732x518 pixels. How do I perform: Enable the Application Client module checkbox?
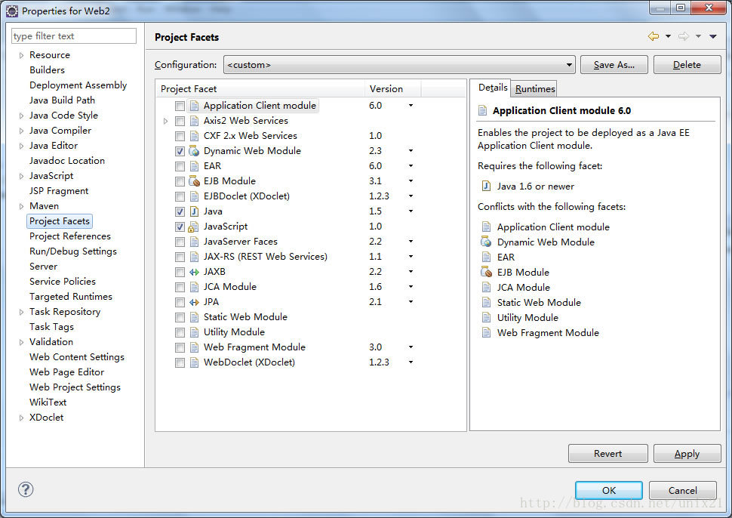[180, 106]
